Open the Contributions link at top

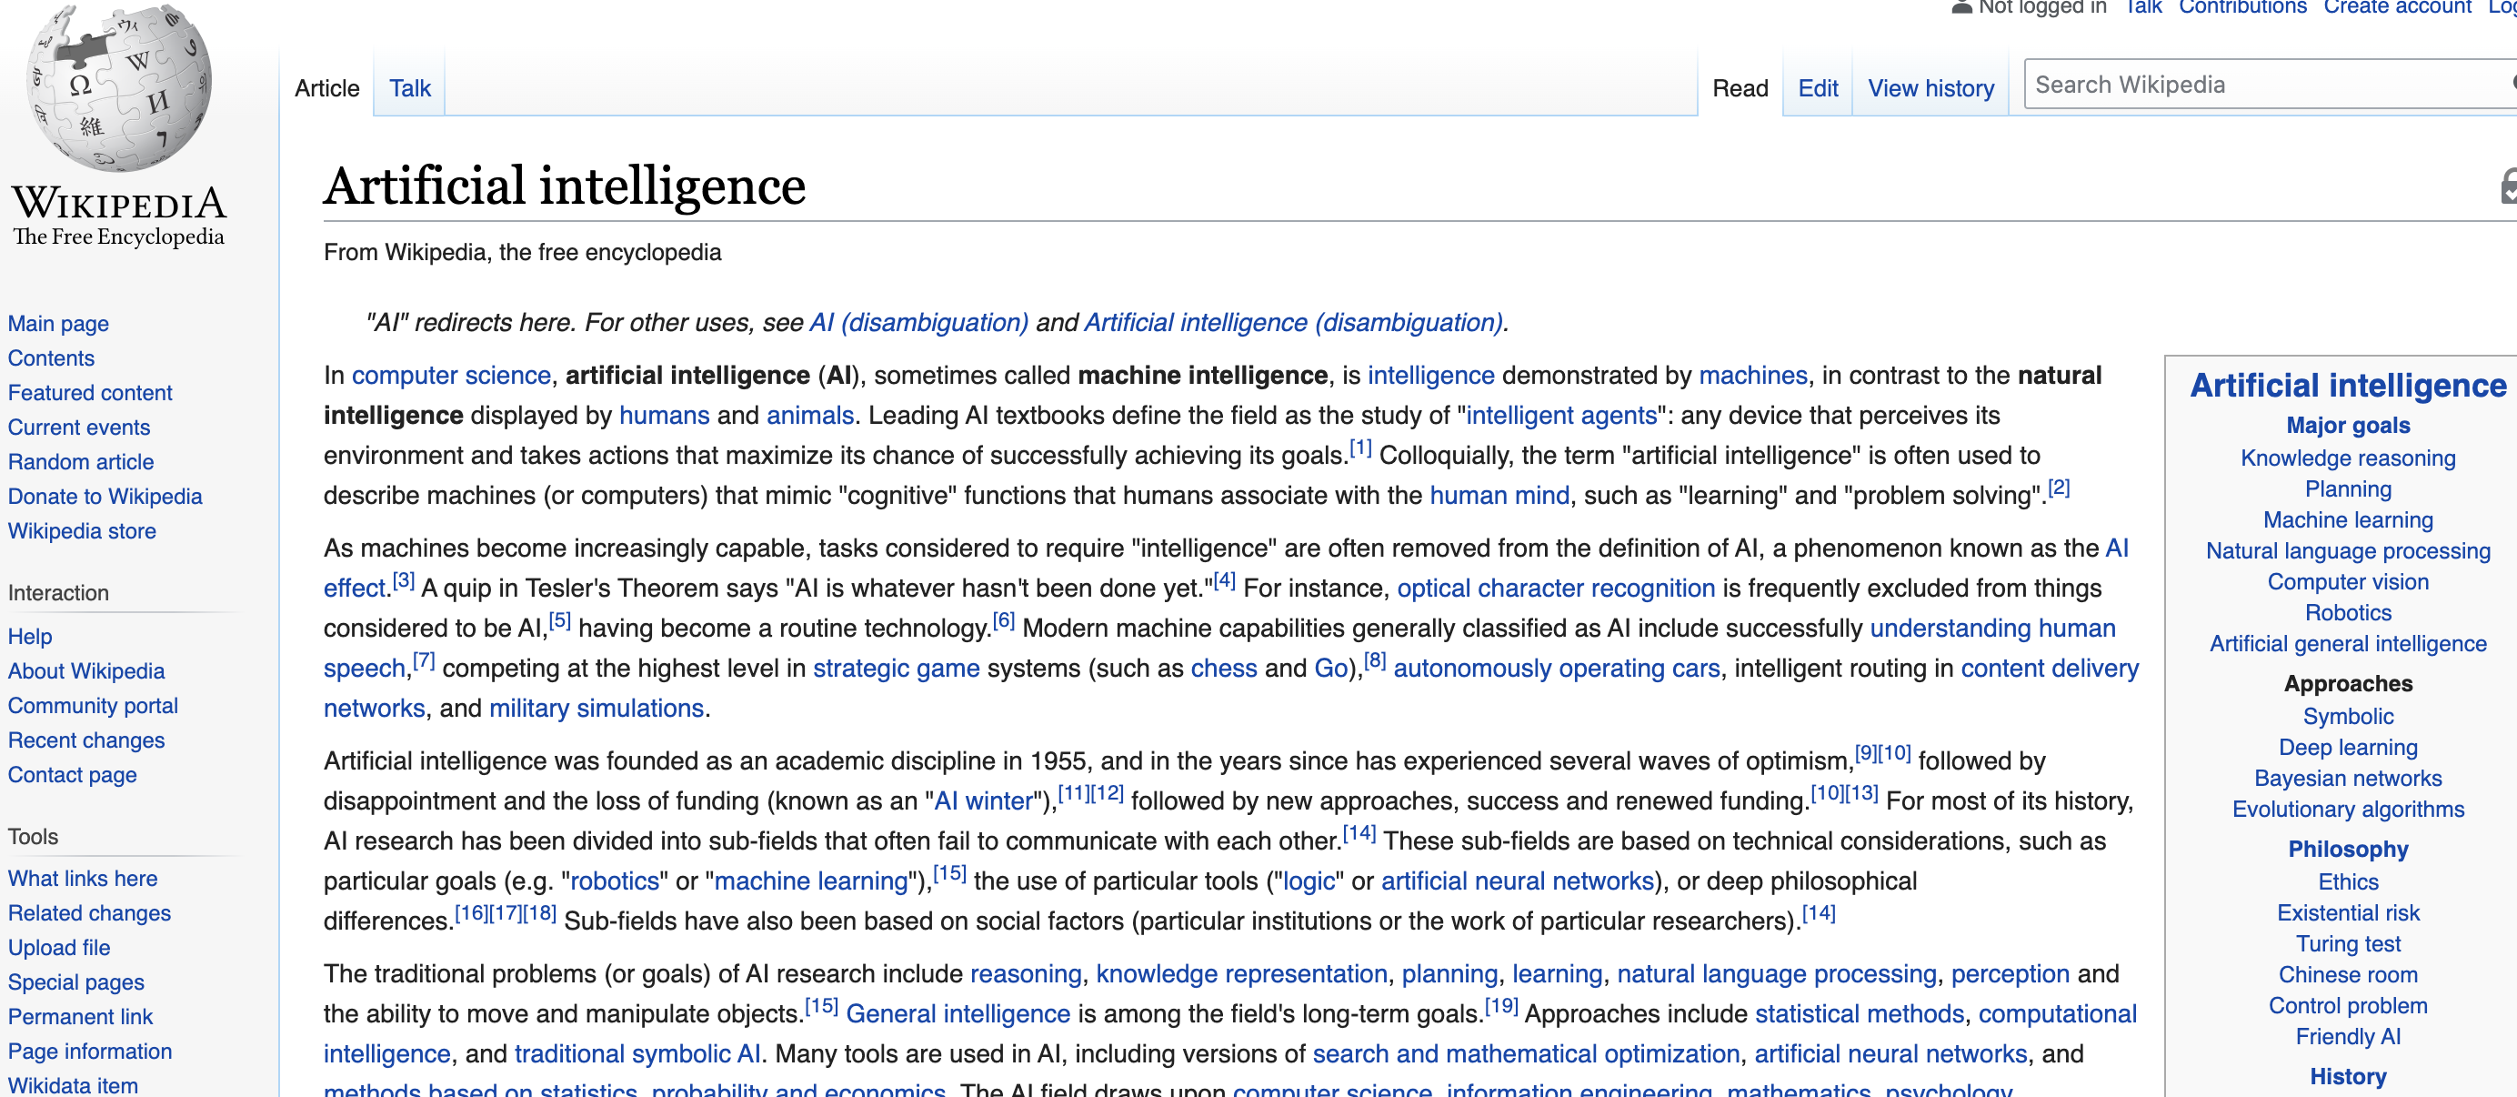click(2242, 7)
